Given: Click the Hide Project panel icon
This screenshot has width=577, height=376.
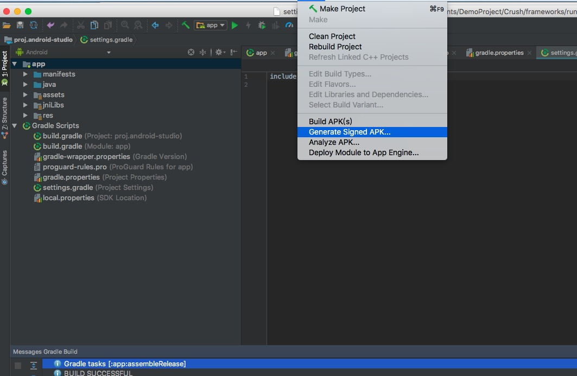Looking at the screenshot, I should tap(233, 52).
